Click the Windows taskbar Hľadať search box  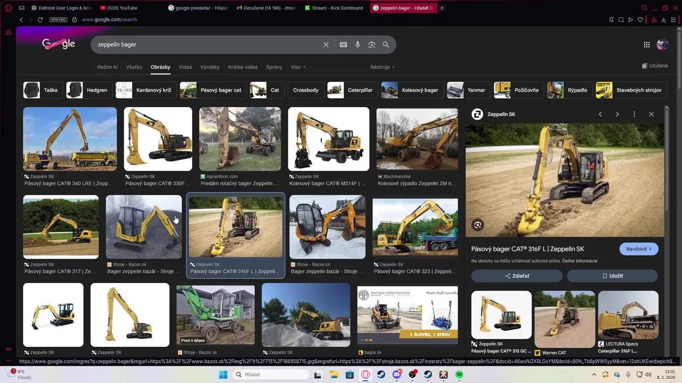(x=271, y=374)
